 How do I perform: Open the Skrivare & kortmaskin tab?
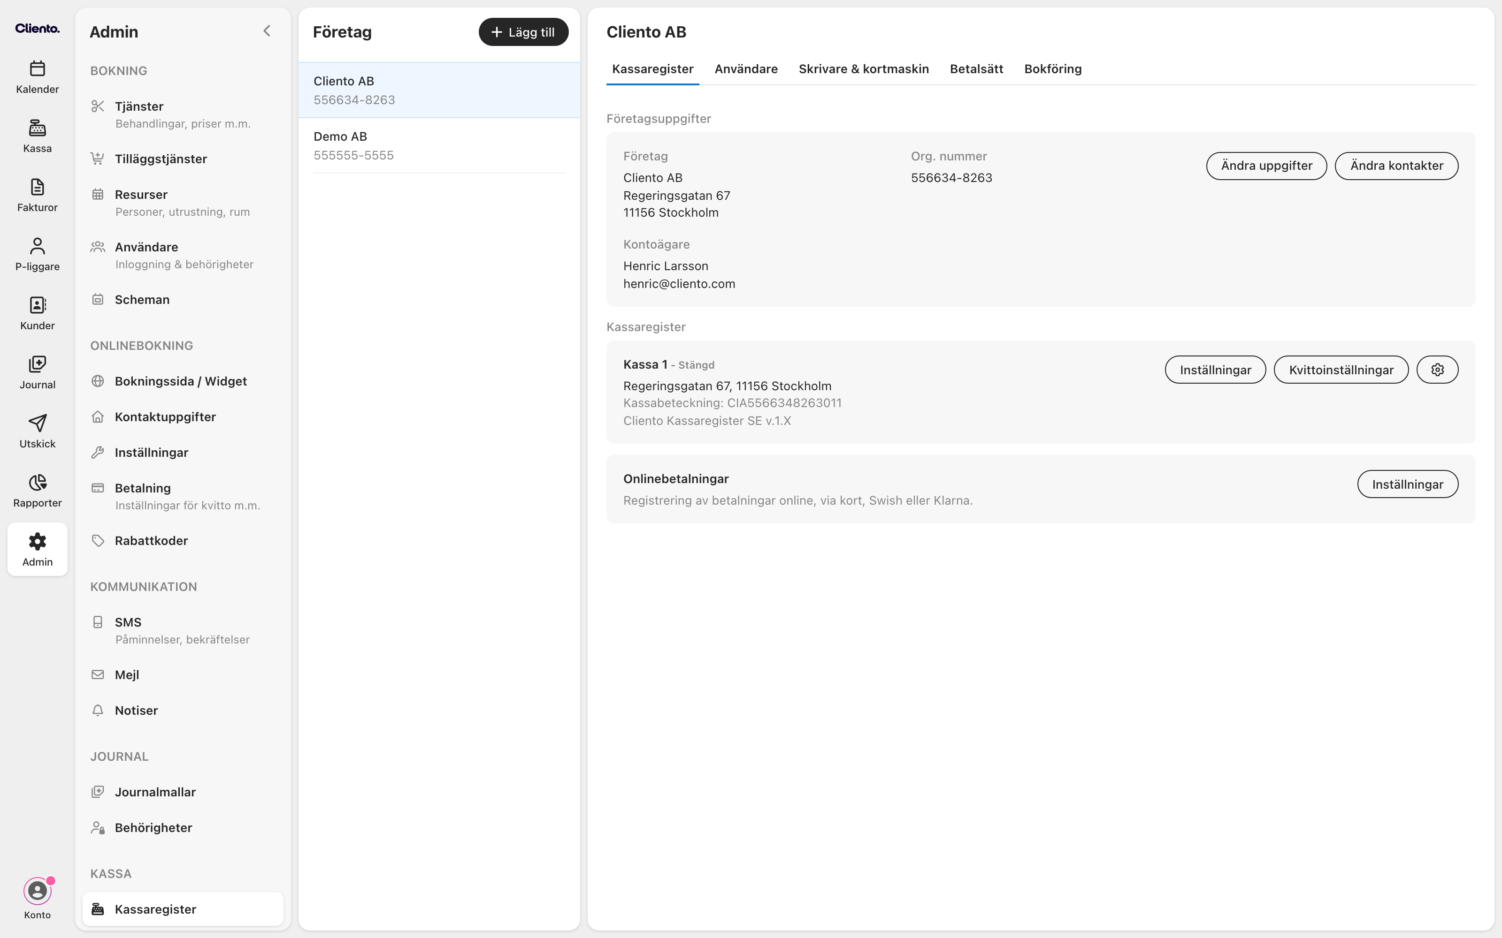pyautogui.click(x=864, y=69)
